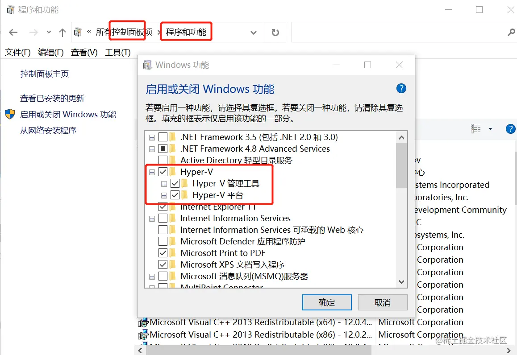Click help icon in Programs window toolbar
The height and width of the screenshot is (355, 517).
click(511, 129)
